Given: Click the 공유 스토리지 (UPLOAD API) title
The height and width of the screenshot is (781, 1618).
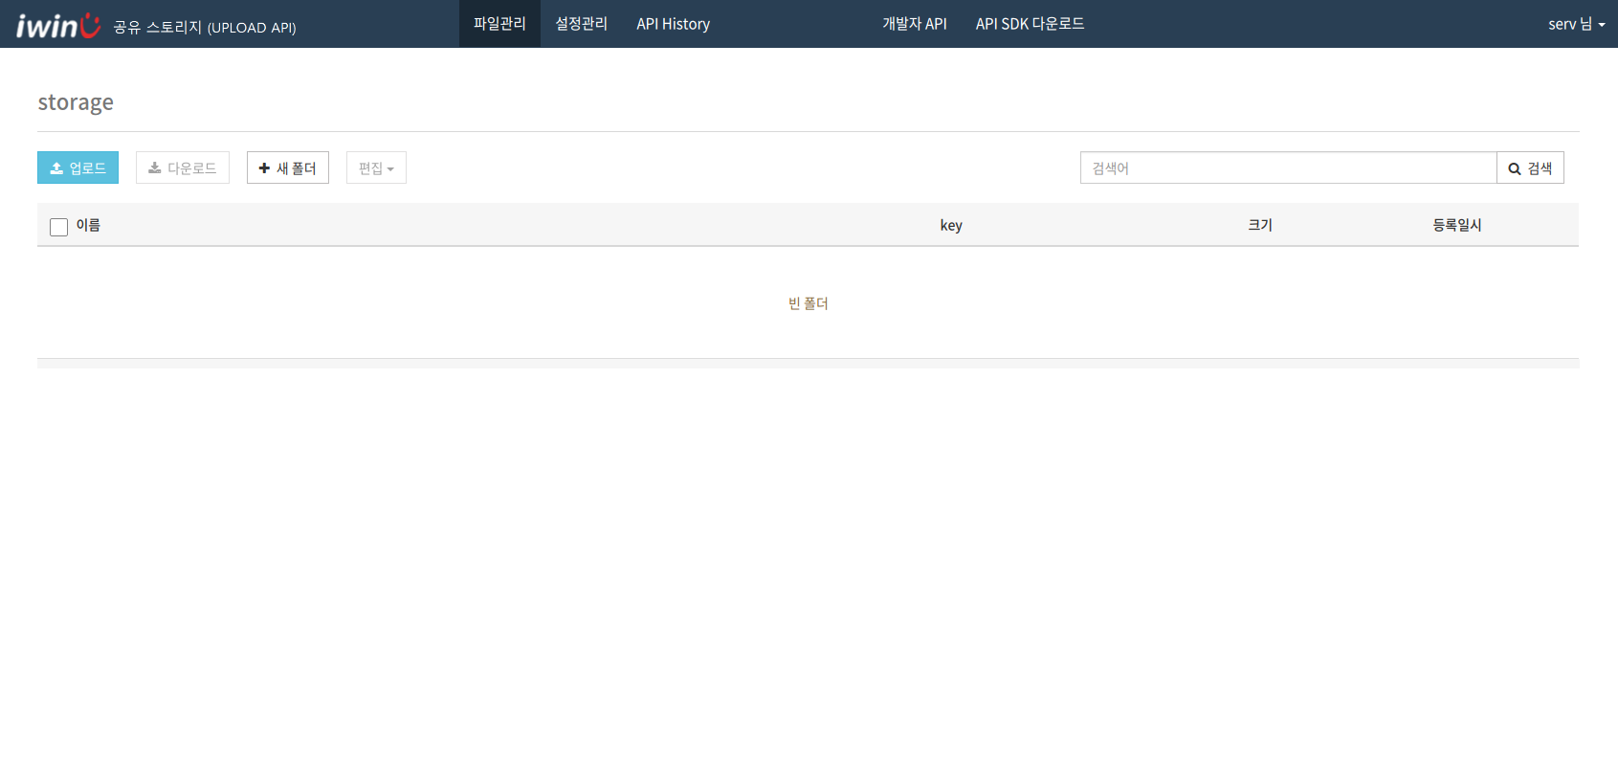Looking at the screenshot, I should [205, 27].
